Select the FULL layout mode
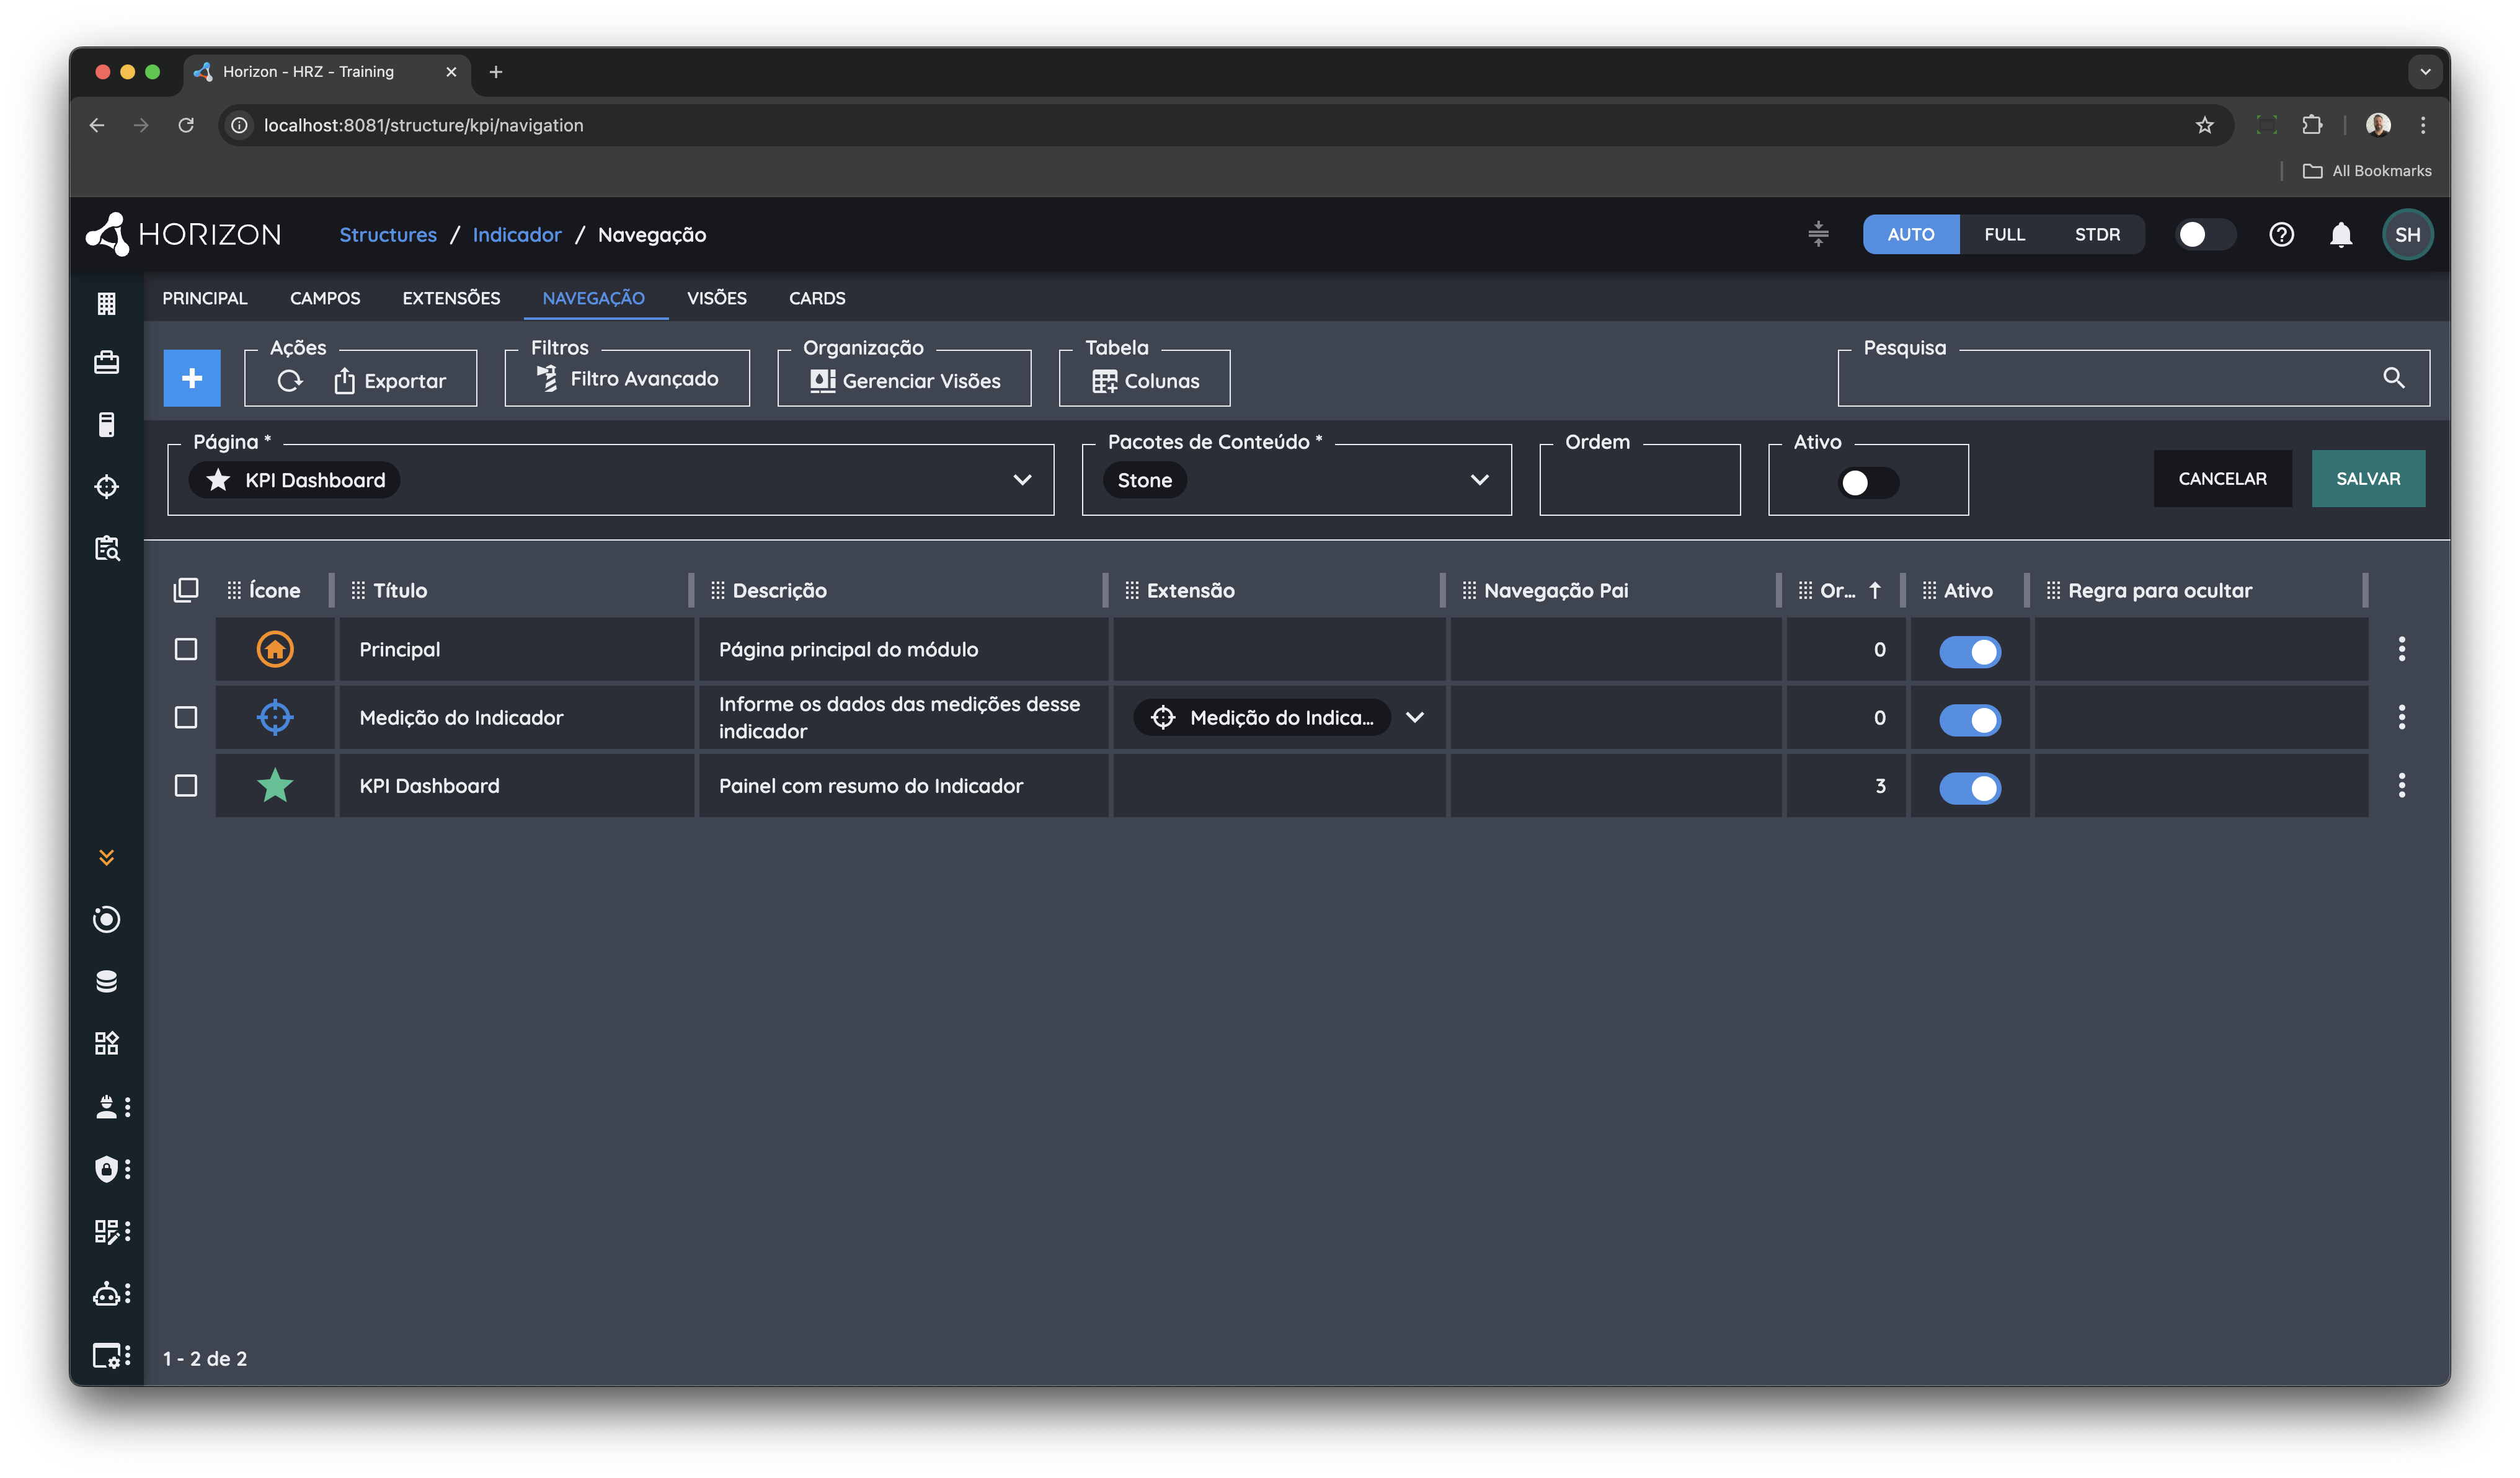This screenshot has height=1478, width=2520. [x=2004, y=235]
